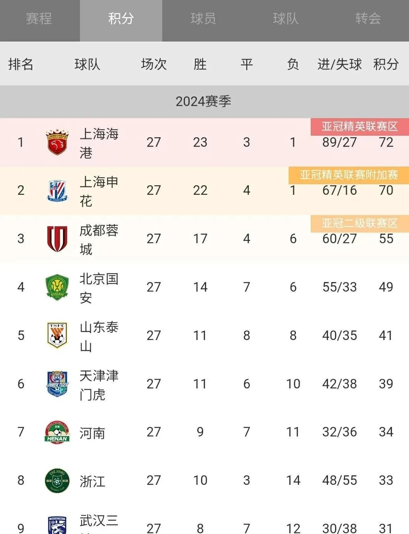Select the 2024赛季 season header
The width and height of the screenshot is (409, 534).
pyautogui.click(x=203, y=101)
